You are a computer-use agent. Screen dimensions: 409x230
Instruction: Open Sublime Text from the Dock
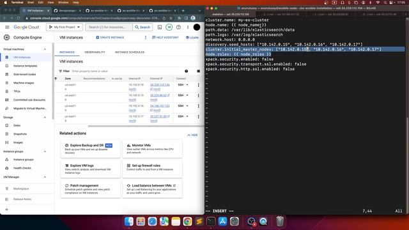199,222
